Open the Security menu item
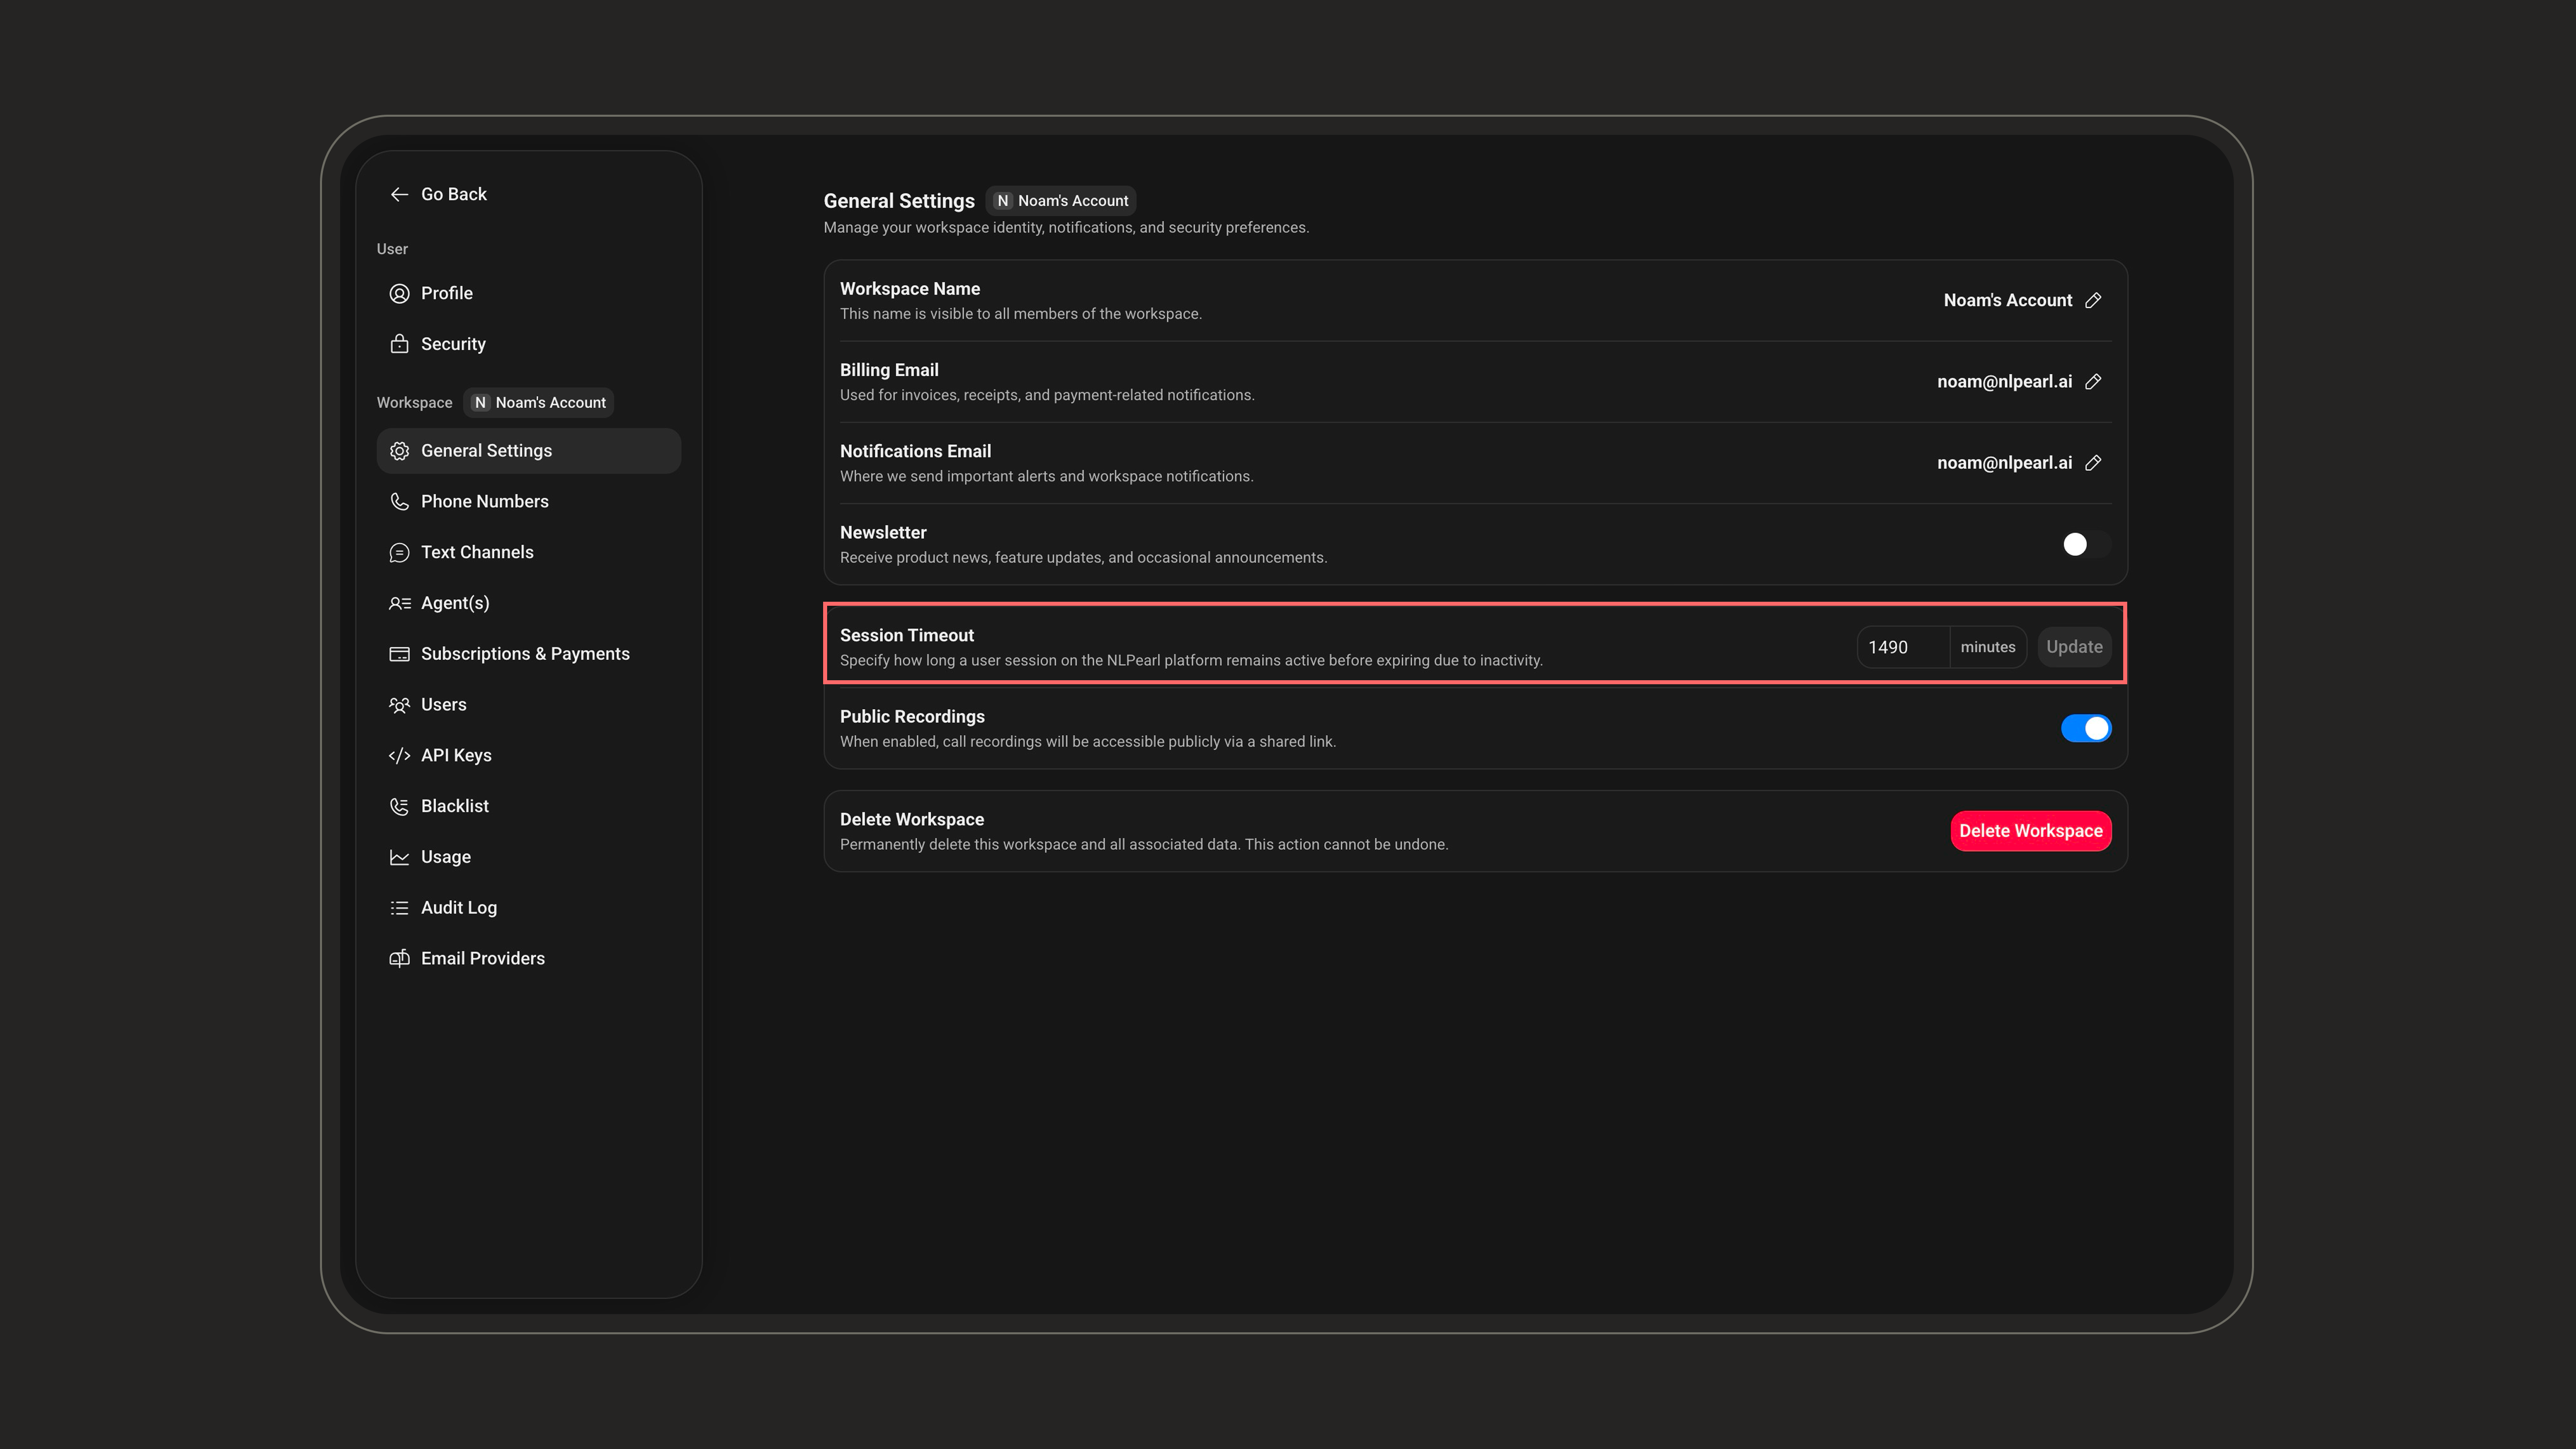This screenshot has height=1449, width=2576. click(528, 344)
